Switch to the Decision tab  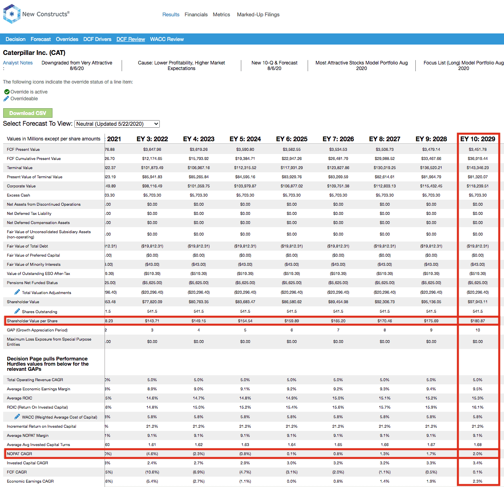(x=16, y=39)
